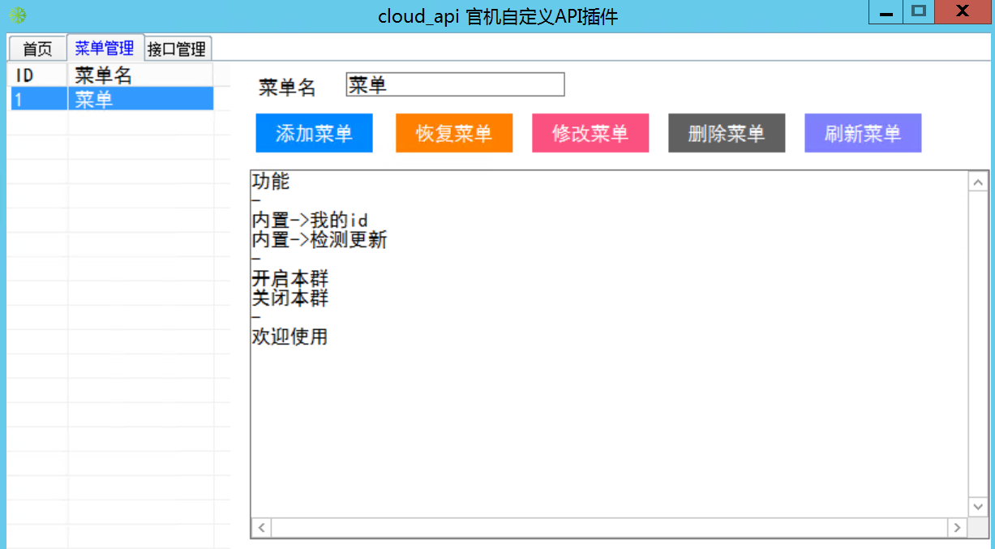Click the ID column header
Screen dimensions: 995x549
(x=37, y=75)
